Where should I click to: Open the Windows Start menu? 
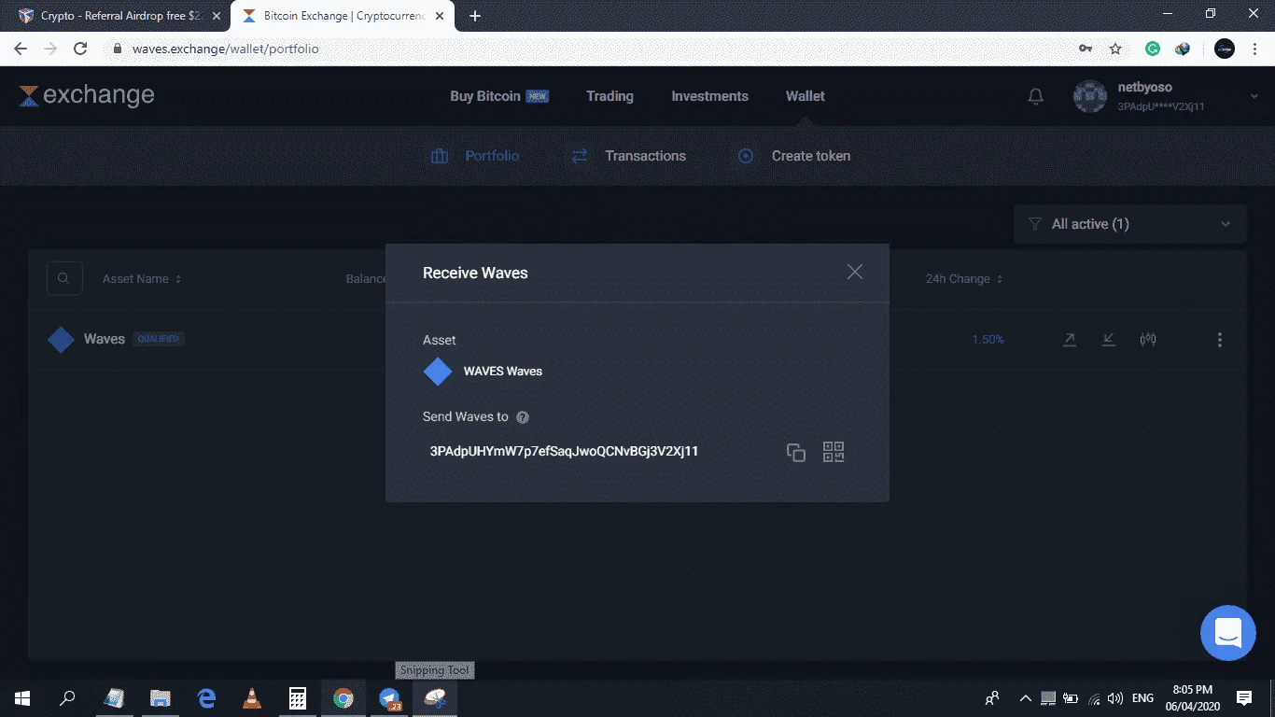[x=21, y=697]
